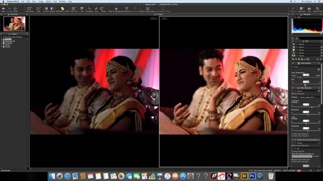
Task: Toggle the Noise Reduction checkbox
Action: coord(293,94)
